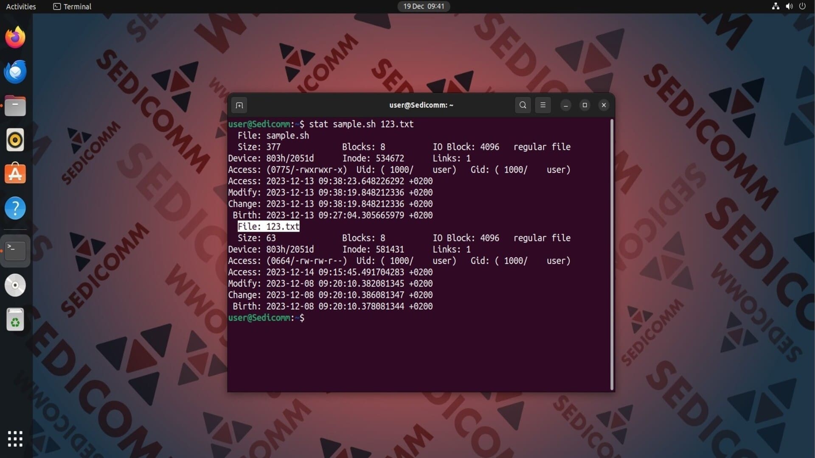The image size is (815, 458).
Task: Launch Rhythmbox music player
Action: [x=15, y=140]
